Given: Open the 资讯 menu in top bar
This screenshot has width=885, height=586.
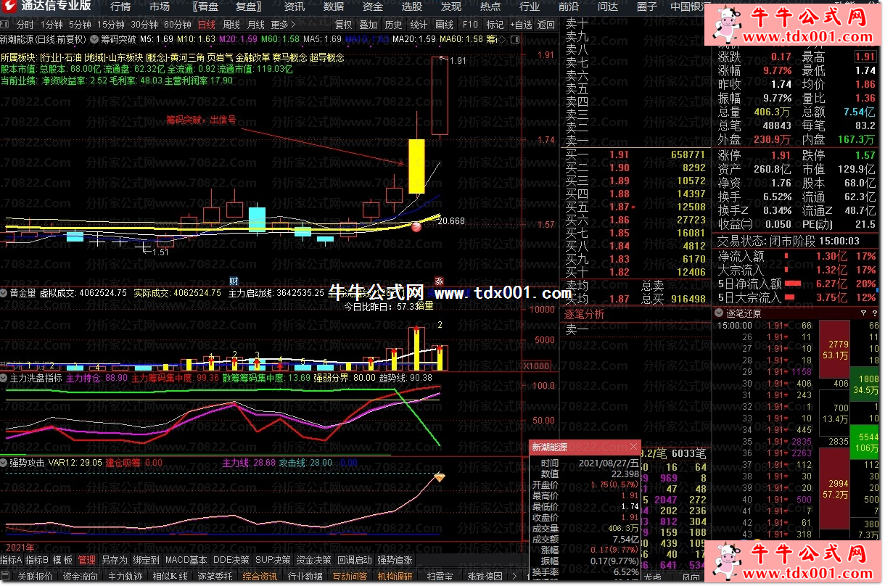Looking at the screenshot, I should [x=295, y=7].
